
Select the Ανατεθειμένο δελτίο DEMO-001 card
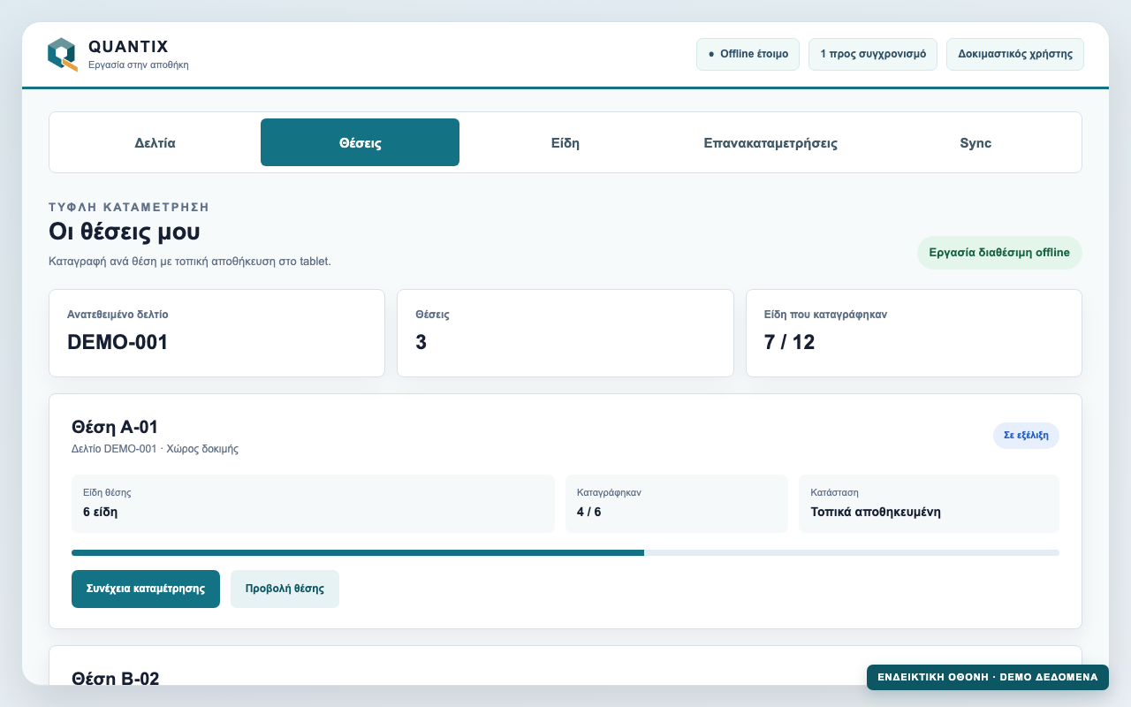tap(216, 333)
